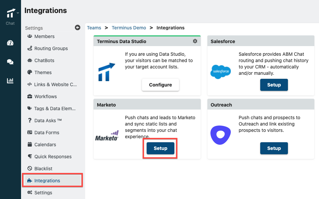Click the Terminus Data Studio card title
The width and height of the screenshot is (319, 199).
(122, 41)
